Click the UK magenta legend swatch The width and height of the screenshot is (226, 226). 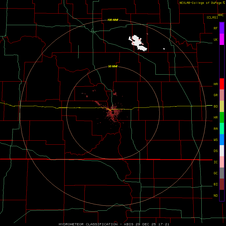pos(222,39)
